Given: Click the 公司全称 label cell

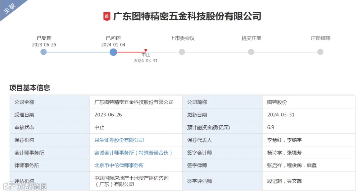Looking at the screenshot, I should coord(49,102).
